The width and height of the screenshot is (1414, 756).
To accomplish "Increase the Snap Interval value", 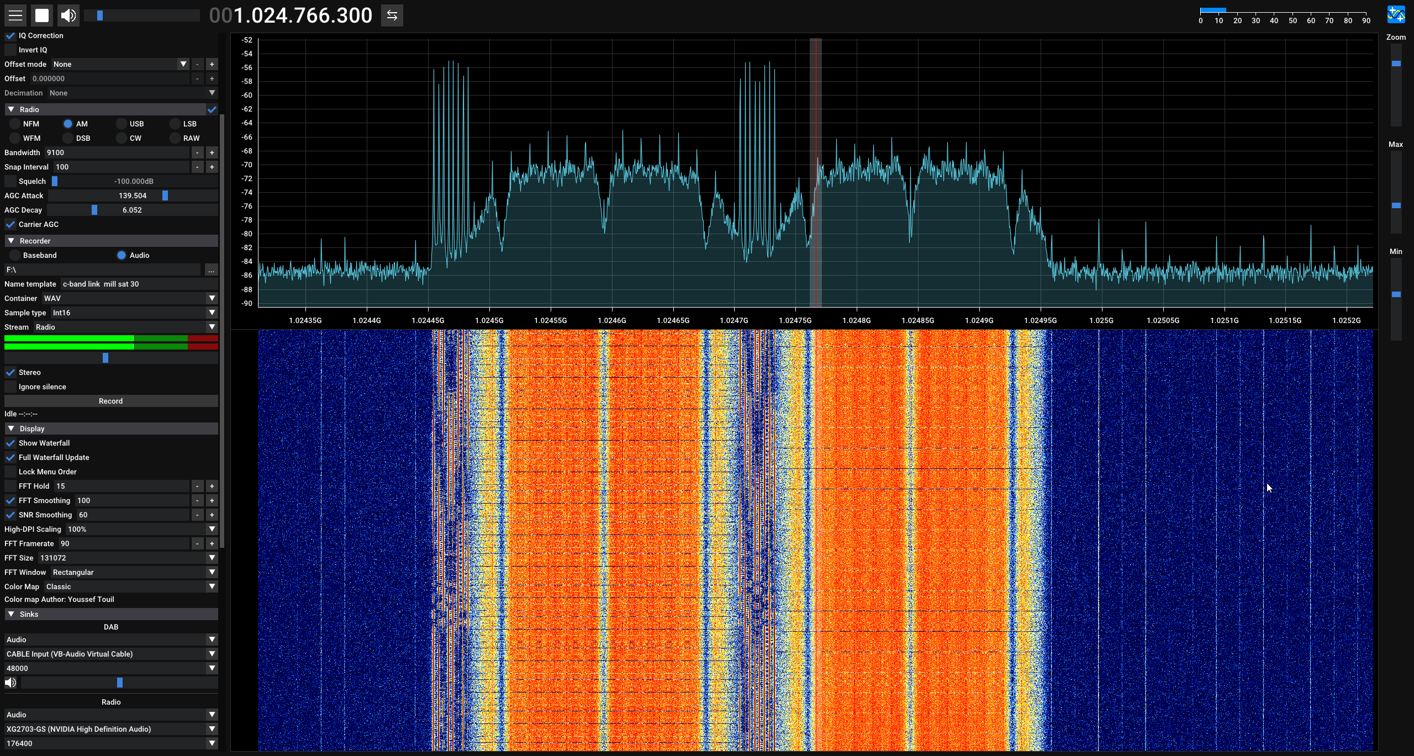I will pyautogui.click(x=212, y=167).
